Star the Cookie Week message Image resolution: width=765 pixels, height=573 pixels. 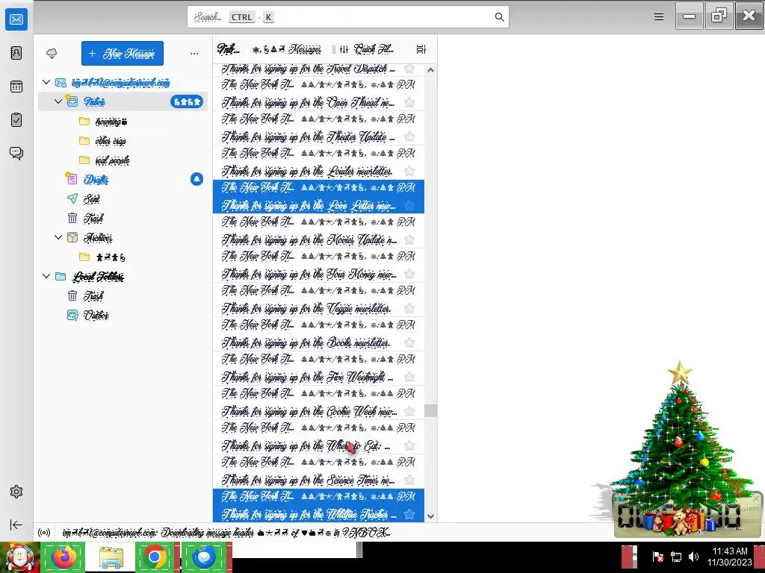pos(409,411)
